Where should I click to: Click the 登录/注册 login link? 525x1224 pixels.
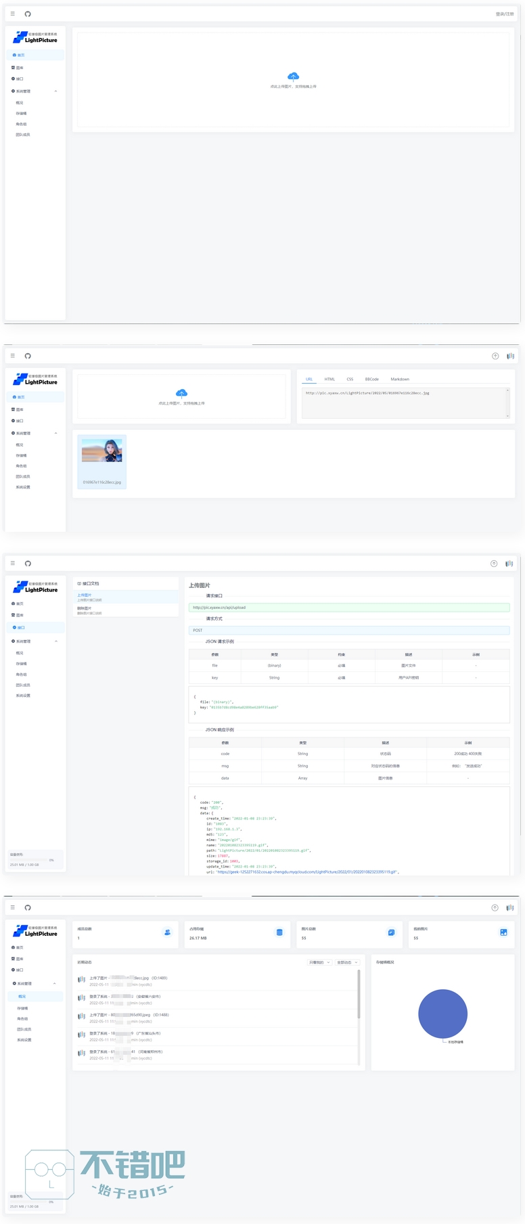[x=504, y=14]
